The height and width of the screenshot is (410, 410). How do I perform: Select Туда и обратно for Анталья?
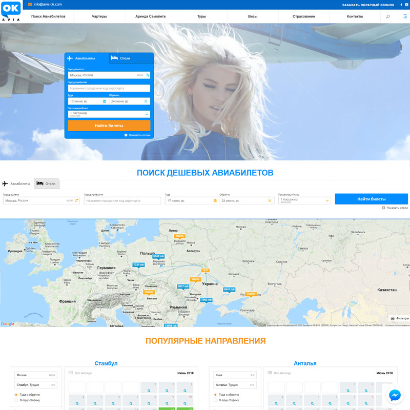click(x=215, y=395)
